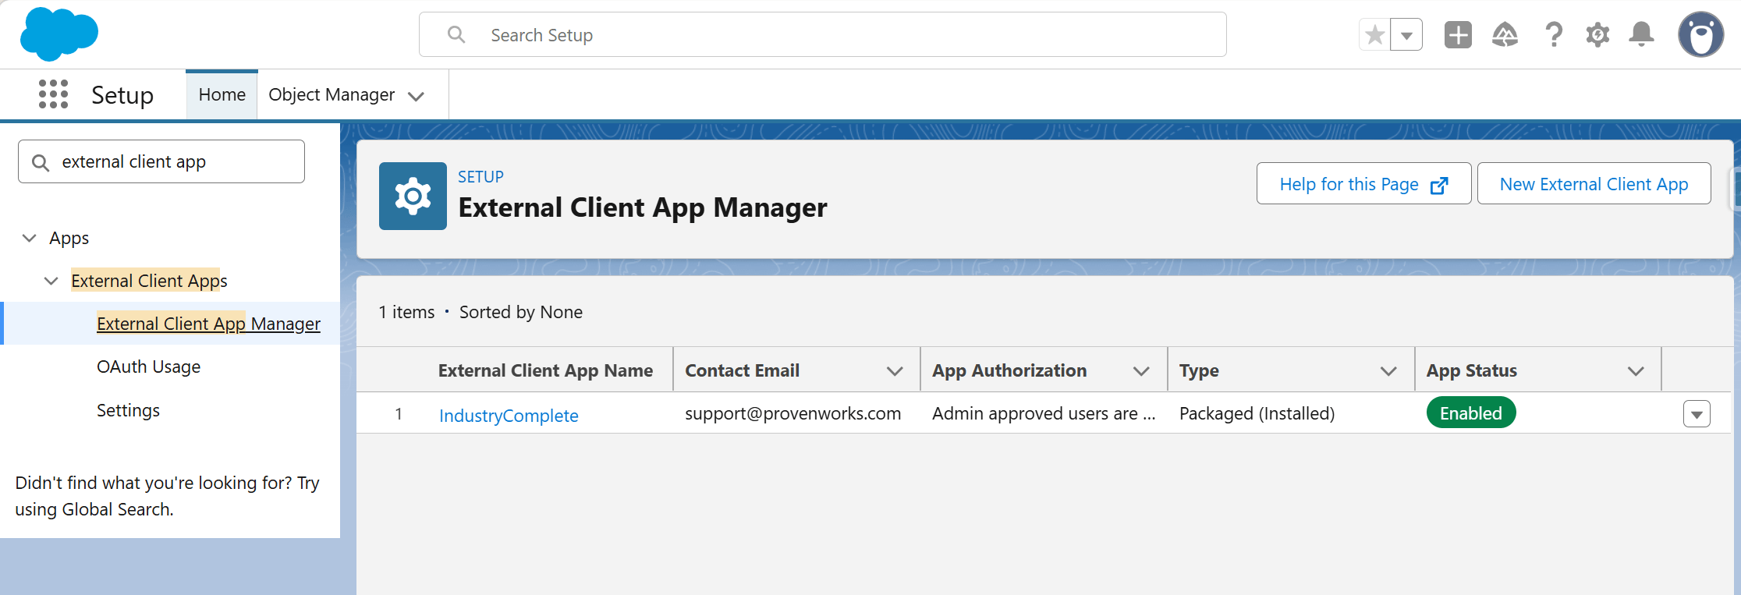The width and height of the screenshot is (1741, 595).
Task: Click the Salesforce cloud logo
Action: click(x=59, y=34)
